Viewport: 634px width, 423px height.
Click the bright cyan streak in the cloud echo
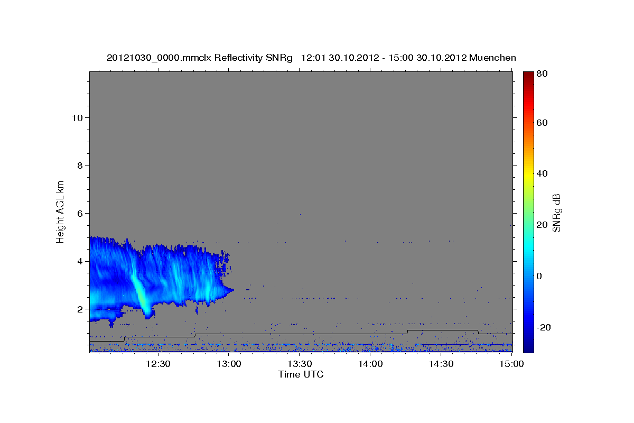pyautogui.click(x=140, y=292)
